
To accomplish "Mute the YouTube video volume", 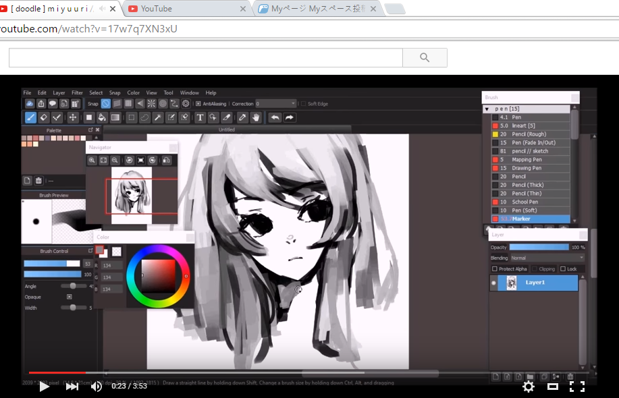I will coord(97,386).
